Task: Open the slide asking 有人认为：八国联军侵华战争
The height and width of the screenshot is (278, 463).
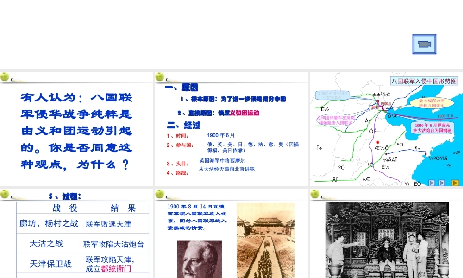Action: (76, 129)
